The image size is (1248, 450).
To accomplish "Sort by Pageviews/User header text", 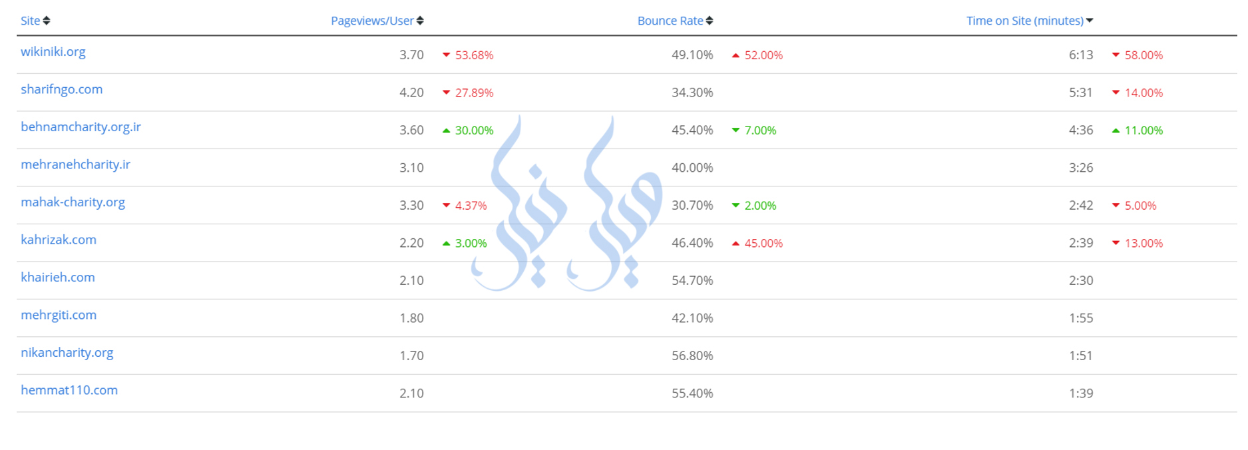I will 372,21.
